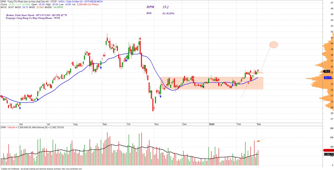Screen dimensions: 334x170
Task: Click the purple '35.2' price beside DPM
Action: pyautogui.click(x=166, y=7)
